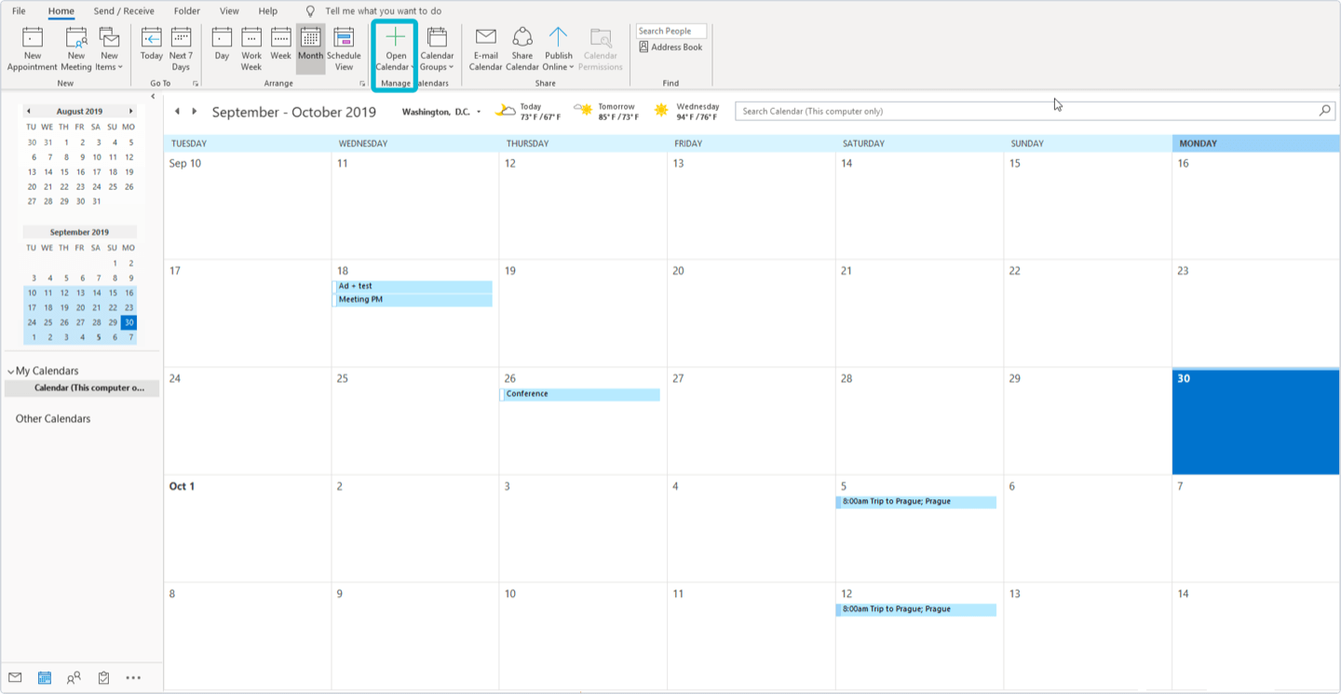Collapse the My Calendars group
The width and height of the screenshot is (1341, 694).
point(11,372)
